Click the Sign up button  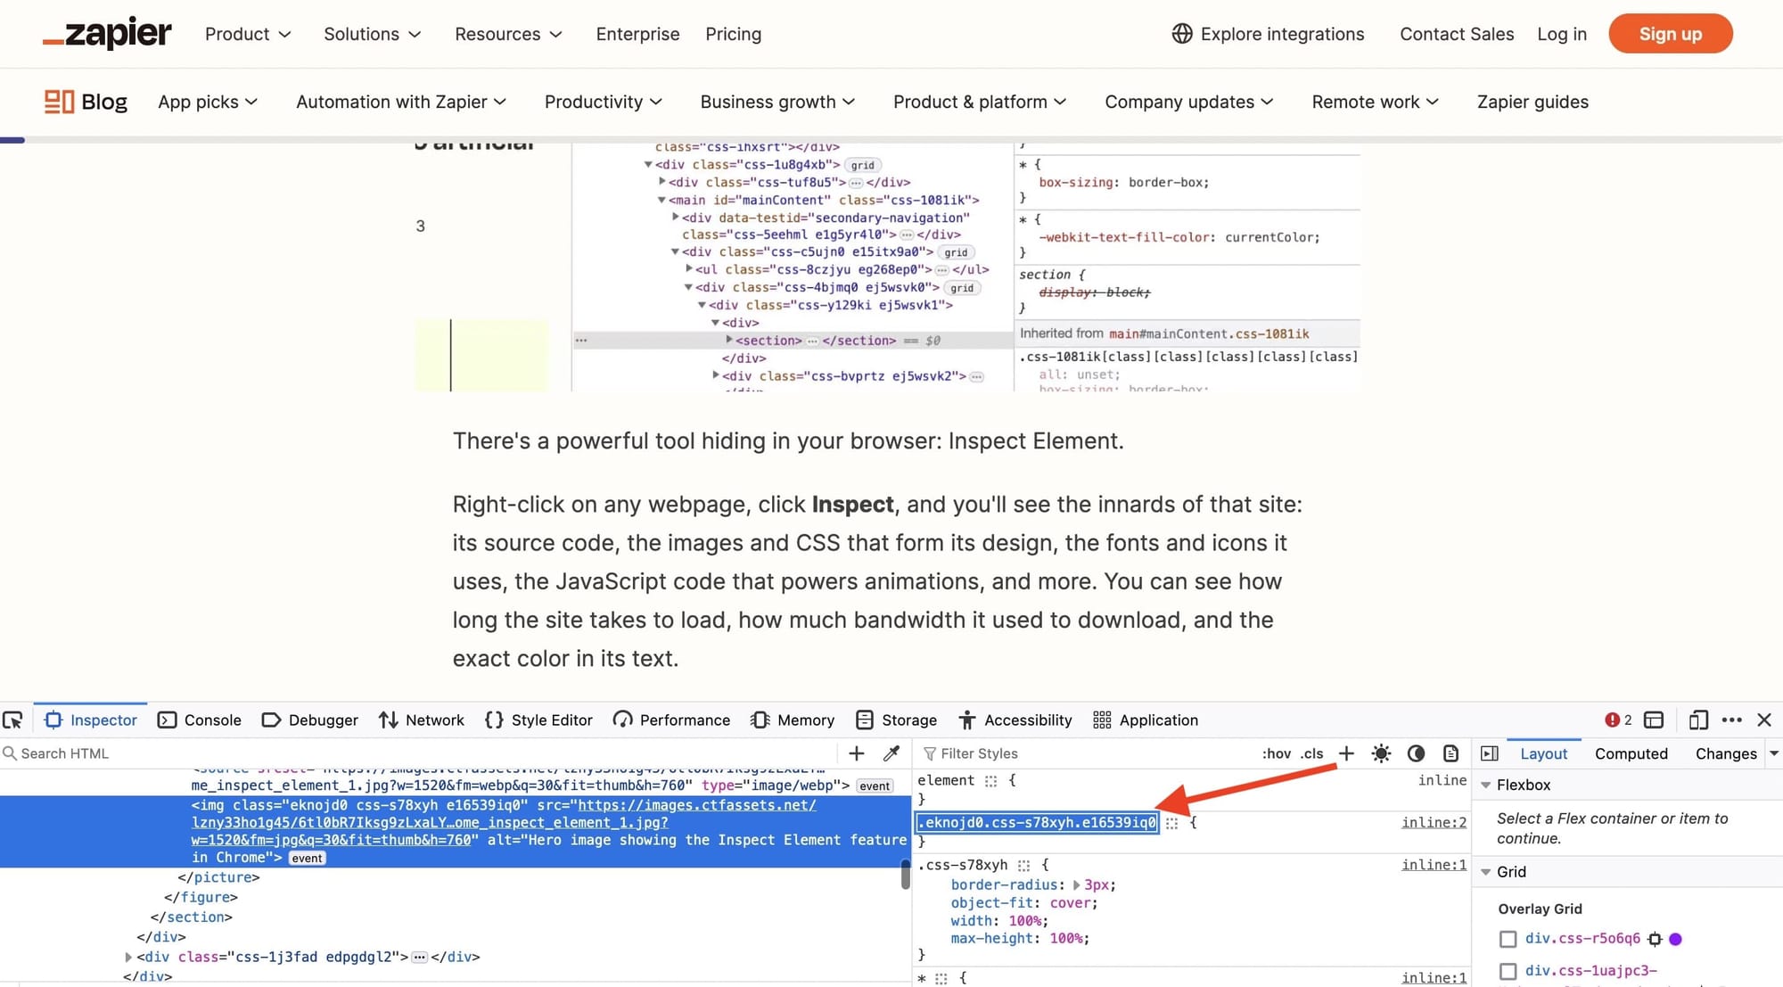click(1670, 33)
